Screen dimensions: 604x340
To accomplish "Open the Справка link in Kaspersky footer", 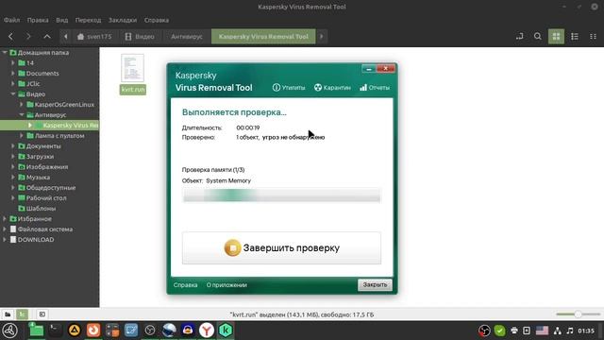I will coord(185,285).
